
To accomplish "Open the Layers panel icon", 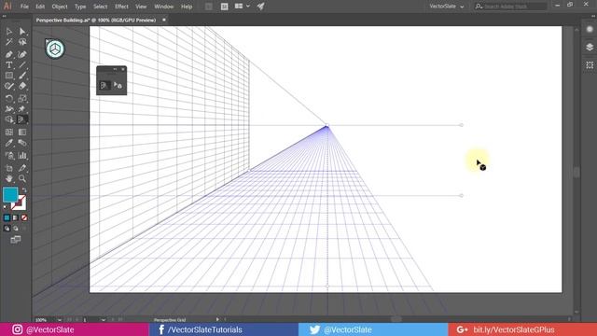I will pos(590,47).
